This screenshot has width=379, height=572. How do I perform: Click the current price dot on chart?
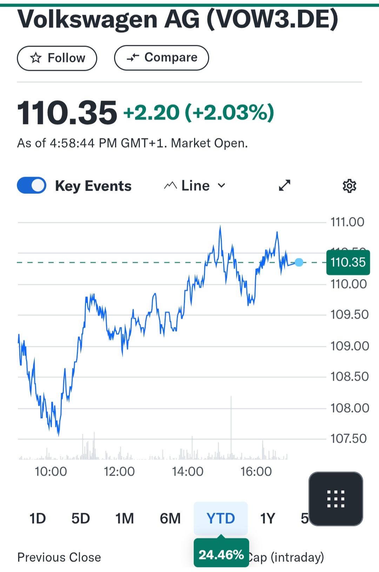tap(299, 262)
